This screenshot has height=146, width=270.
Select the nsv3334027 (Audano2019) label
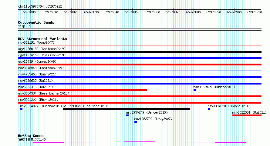[x=41, y=106]
